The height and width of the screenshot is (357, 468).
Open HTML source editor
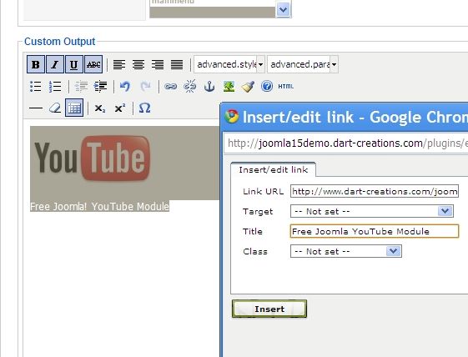pyautogui.click(x=286, y=87)
